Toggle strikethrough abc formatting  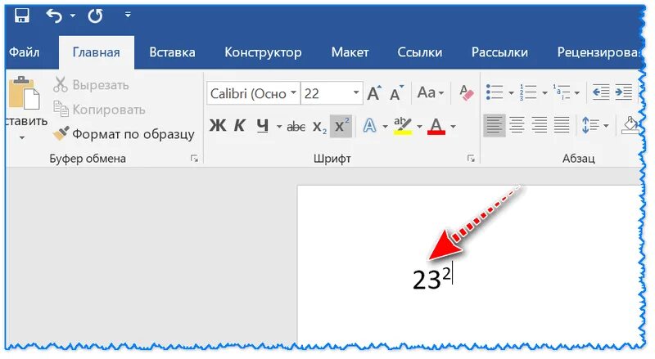click(296, 126)
